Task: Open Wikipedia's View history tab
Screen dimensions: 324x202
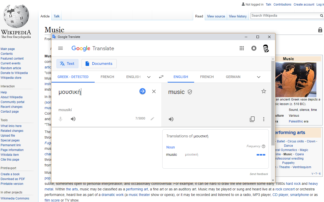Action: coord(237,16)
